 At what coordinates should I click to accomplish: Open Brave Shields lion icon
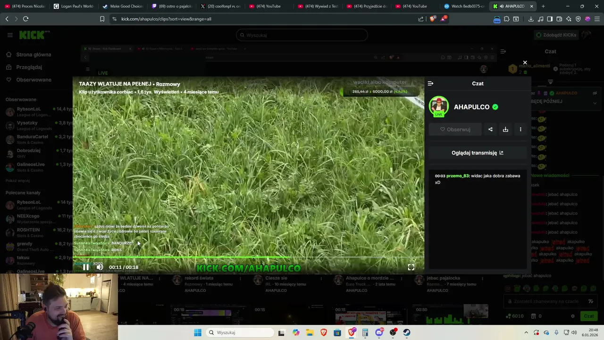pos(432,19)
